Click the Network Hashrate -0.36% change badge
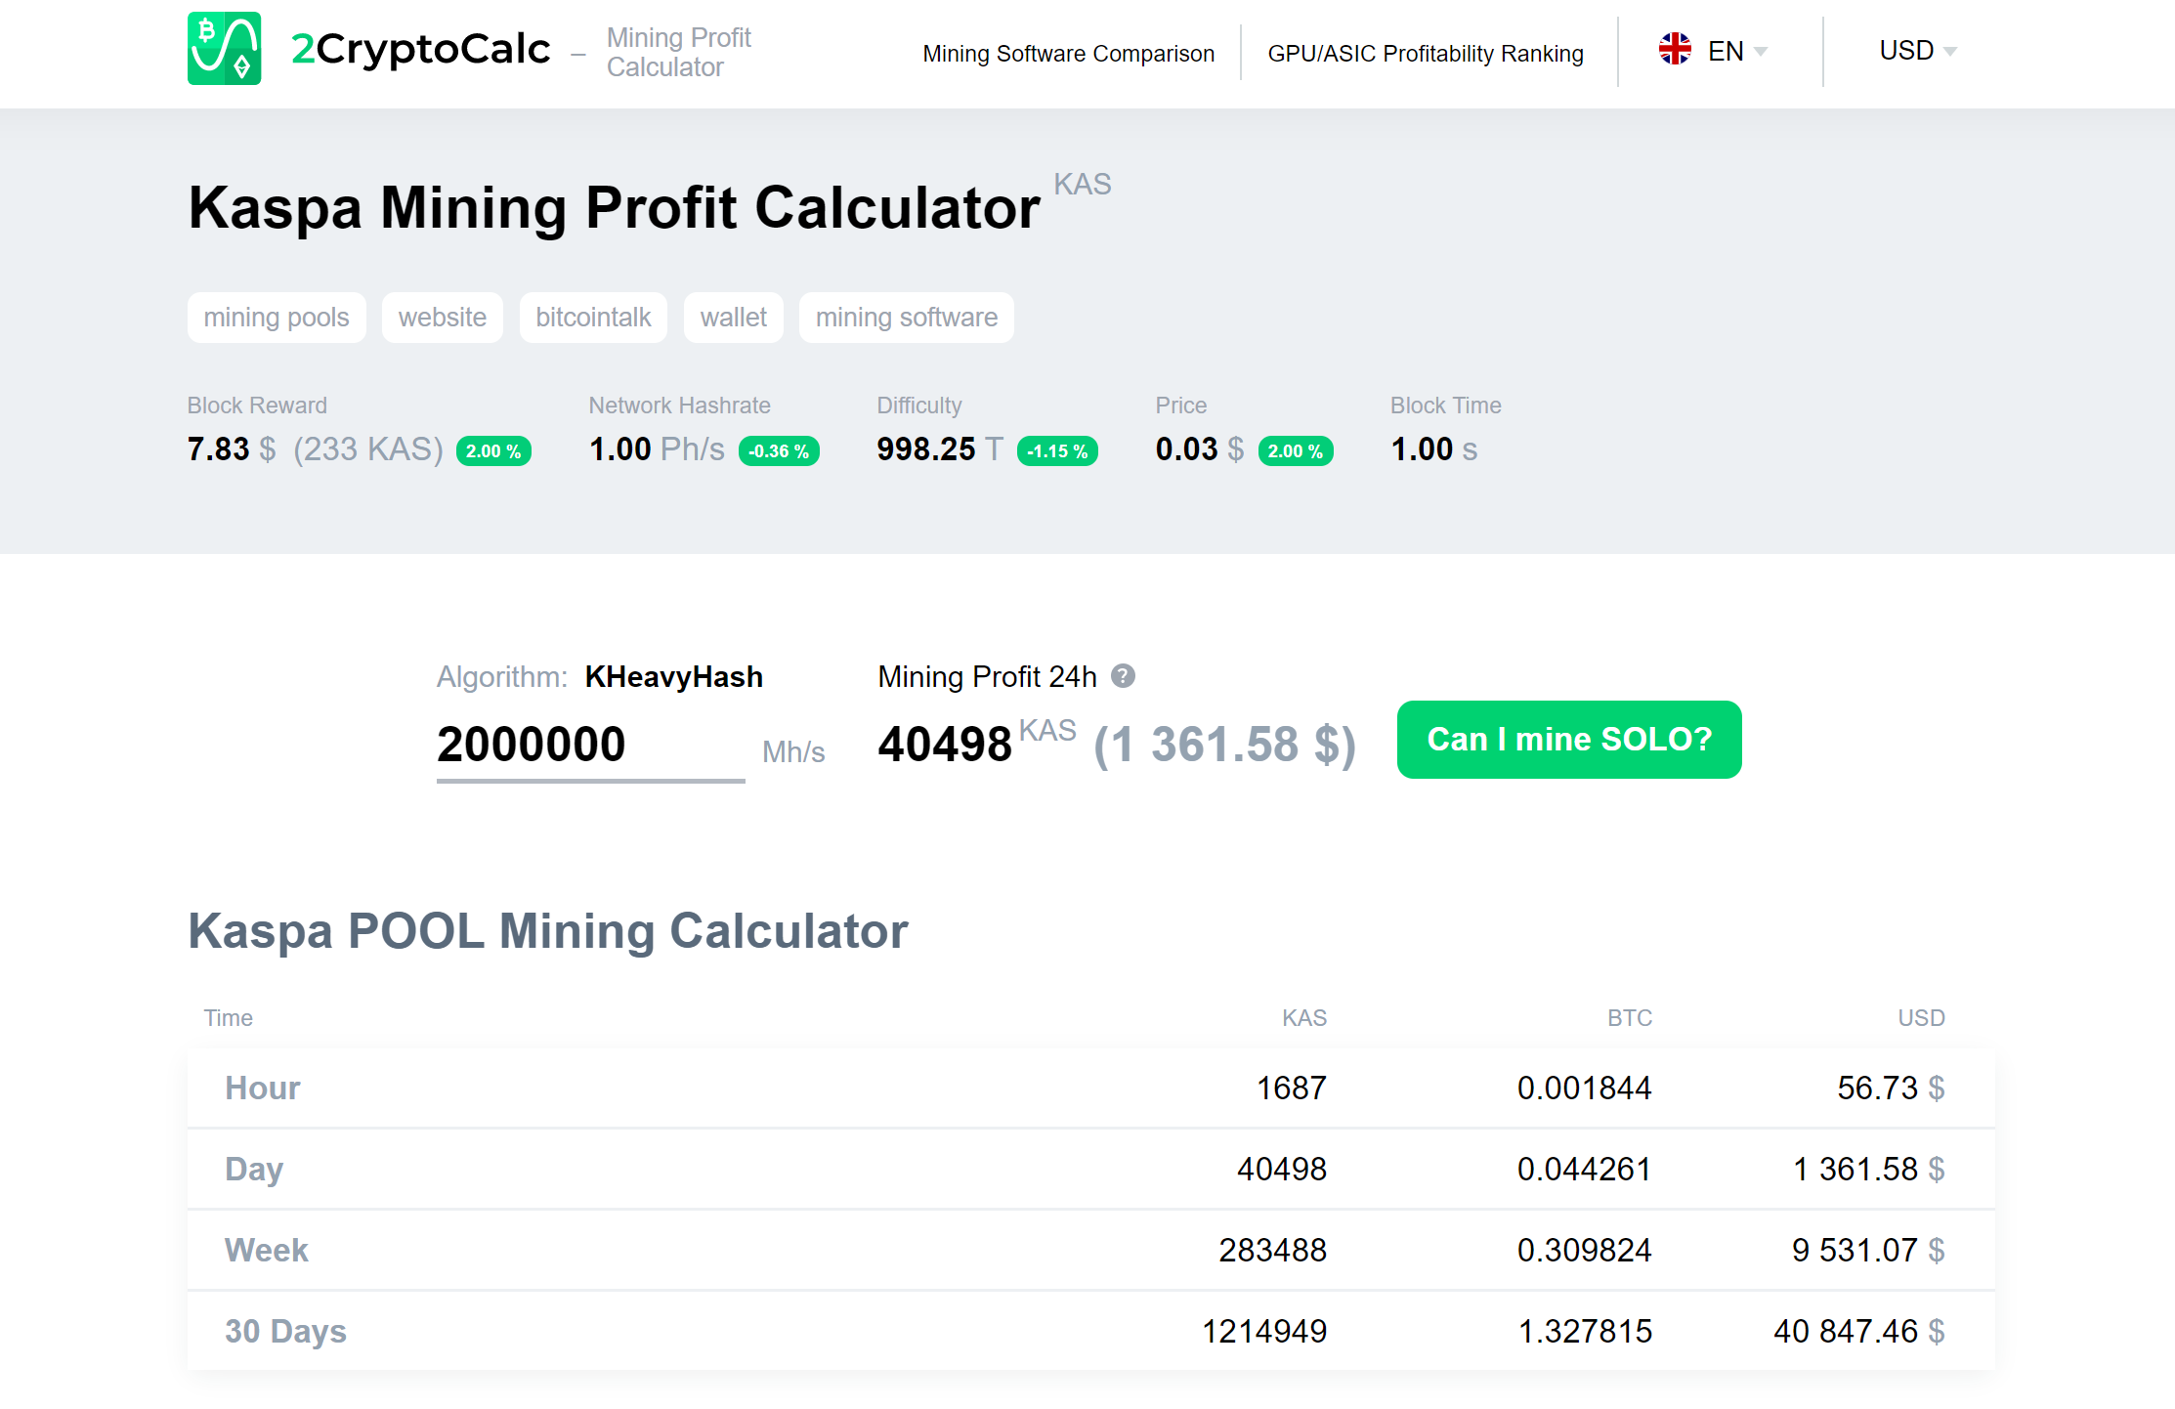 (x=779, y=450)
